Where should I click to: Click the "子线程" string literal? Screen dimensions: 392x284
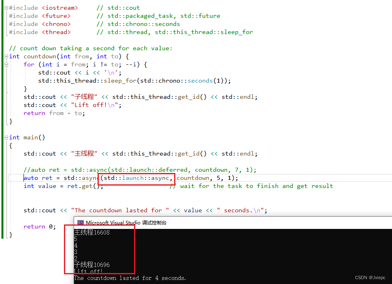point(84,97)
